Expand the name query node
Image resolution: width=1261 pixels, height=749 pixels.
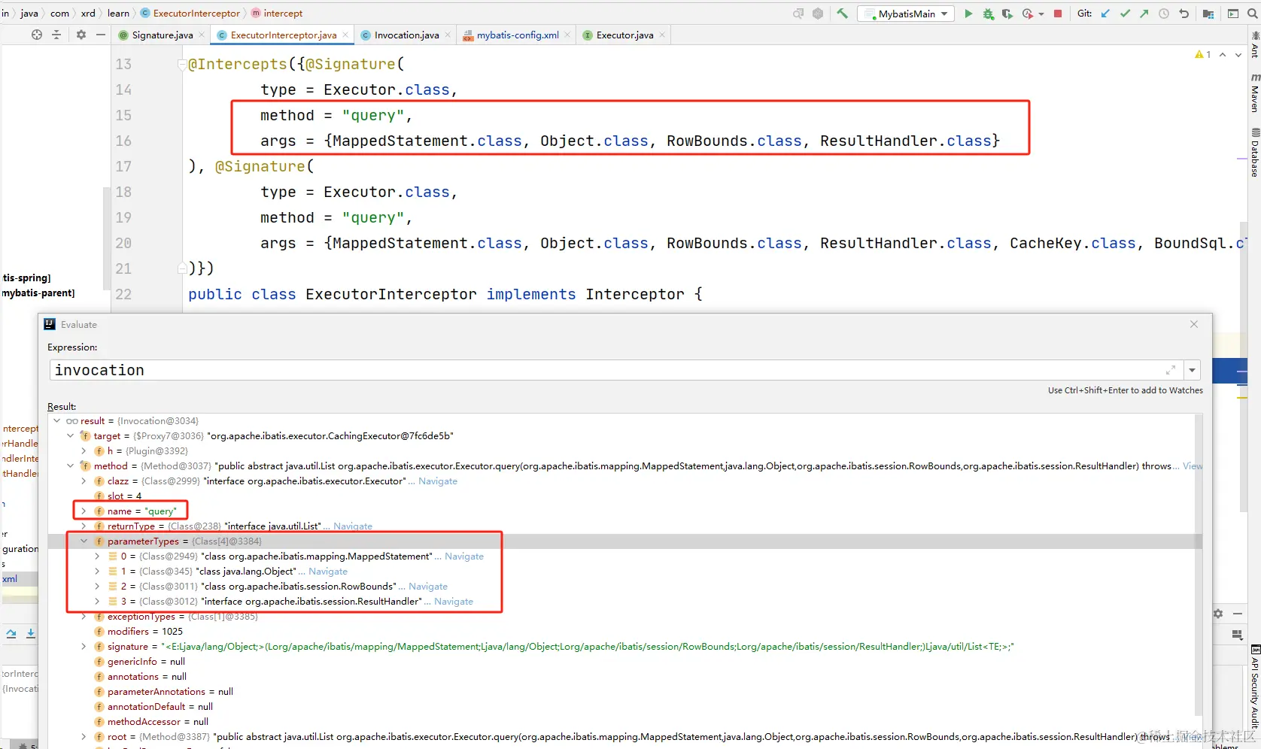tap(84, 511)
